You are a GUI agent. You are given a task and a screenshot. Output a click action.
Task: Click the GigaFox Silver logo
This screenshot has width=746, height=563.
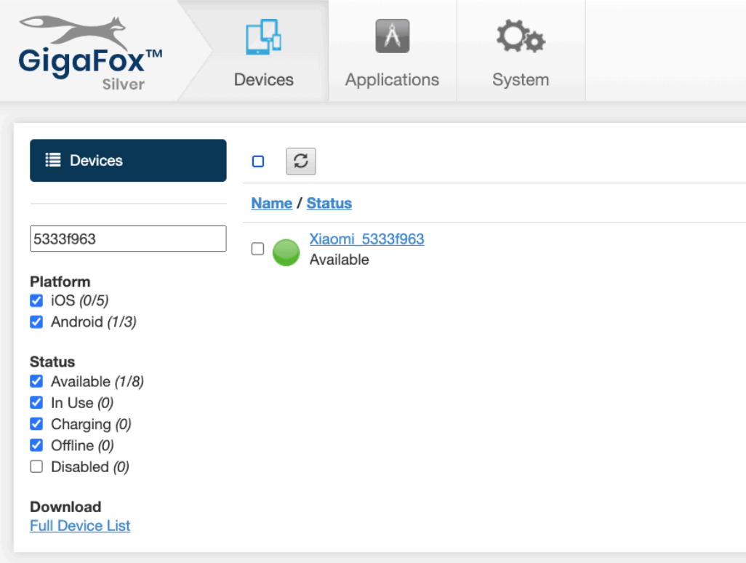pos(90,53)
